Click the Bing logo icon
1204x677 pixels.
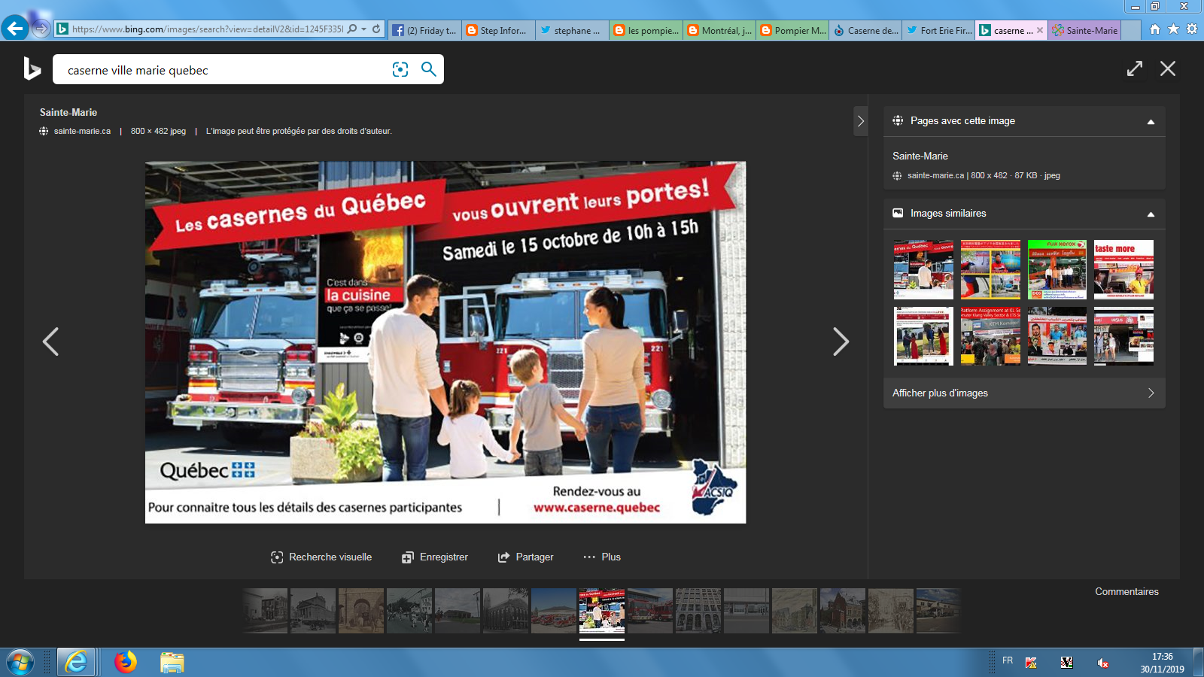click(x=32, y=68)
